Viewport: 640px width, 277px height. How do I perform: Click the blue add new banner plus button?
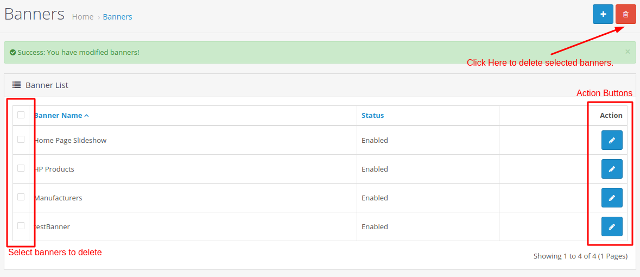(x=603, y=14)
